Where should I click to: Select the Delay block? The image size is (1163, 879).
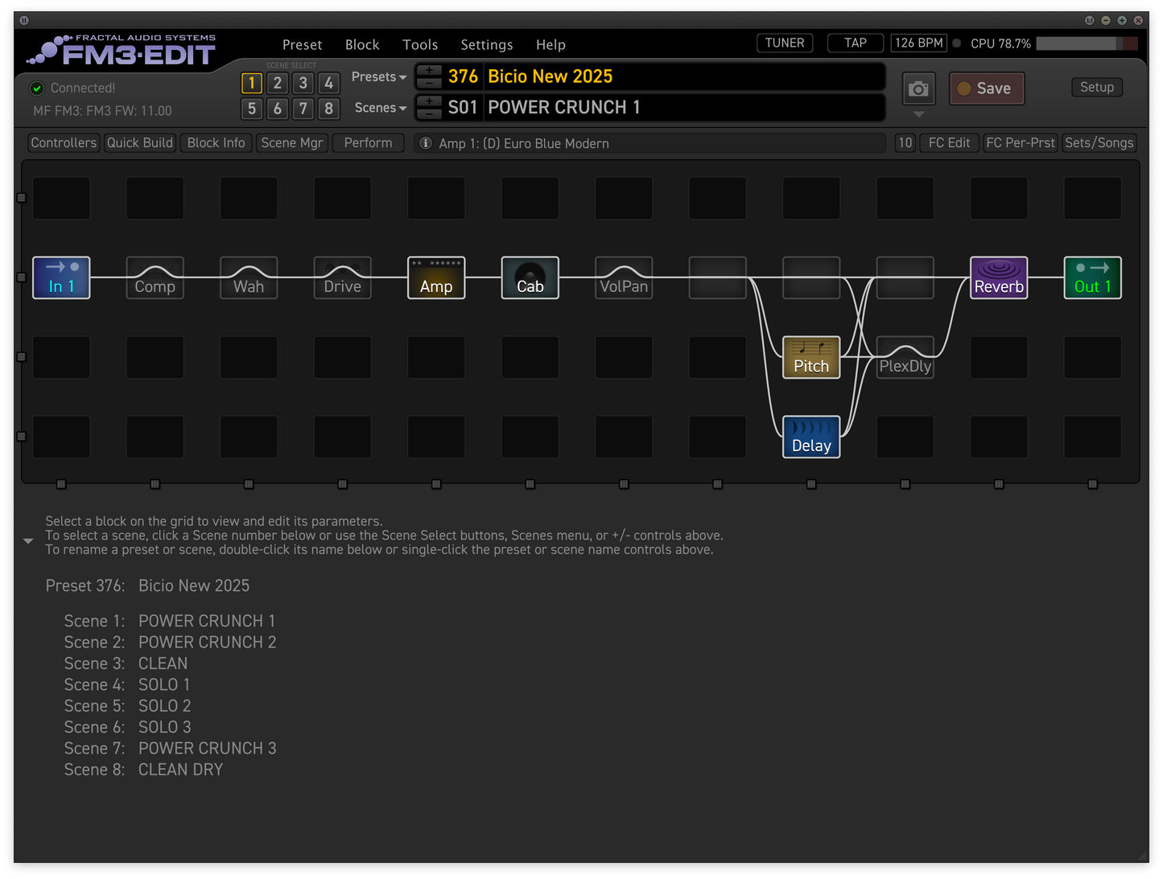click(810, 437)
